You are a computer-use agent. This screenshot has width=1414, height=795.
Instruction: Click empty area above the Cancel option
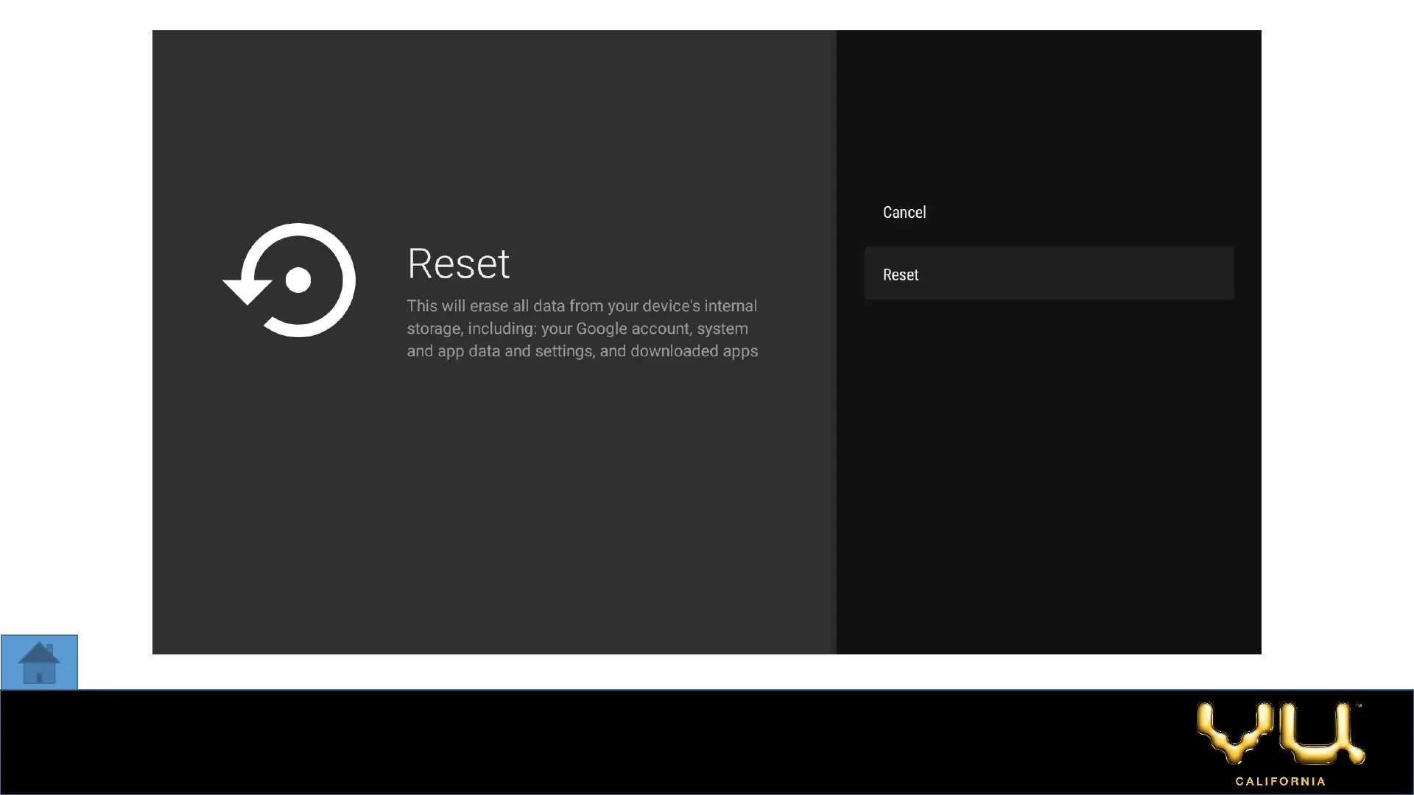(1048, 110)
